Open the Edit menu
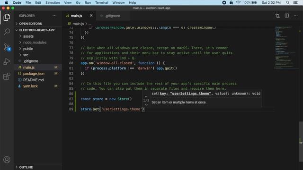The image size is (303, 170). point(38,2)
